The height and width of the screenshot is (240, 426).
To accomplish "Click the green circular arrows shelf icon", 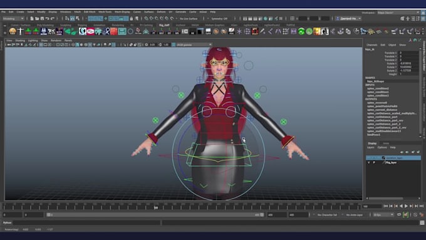I will pos(301,31).
